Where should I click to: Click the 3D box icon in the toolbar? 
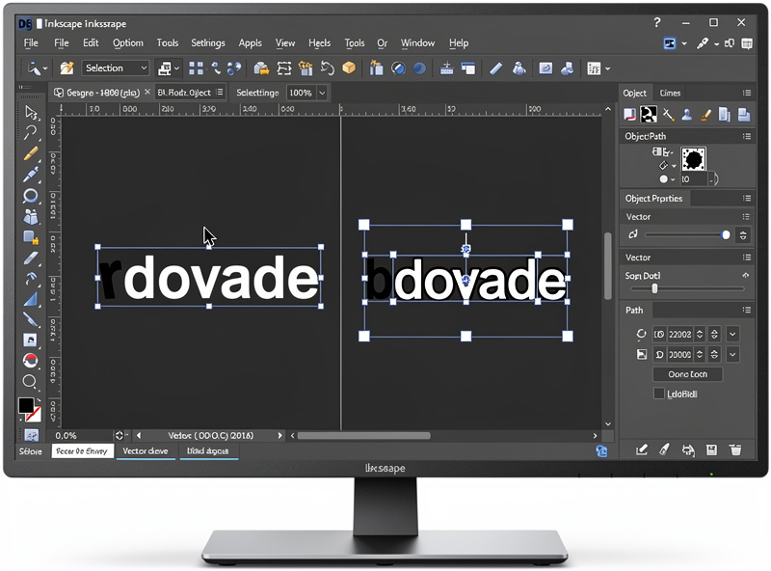[x=349, y=68]
